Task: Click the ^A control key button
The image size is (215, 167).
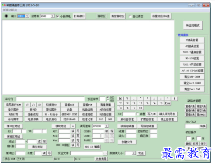Action: (x=154, y=103)
